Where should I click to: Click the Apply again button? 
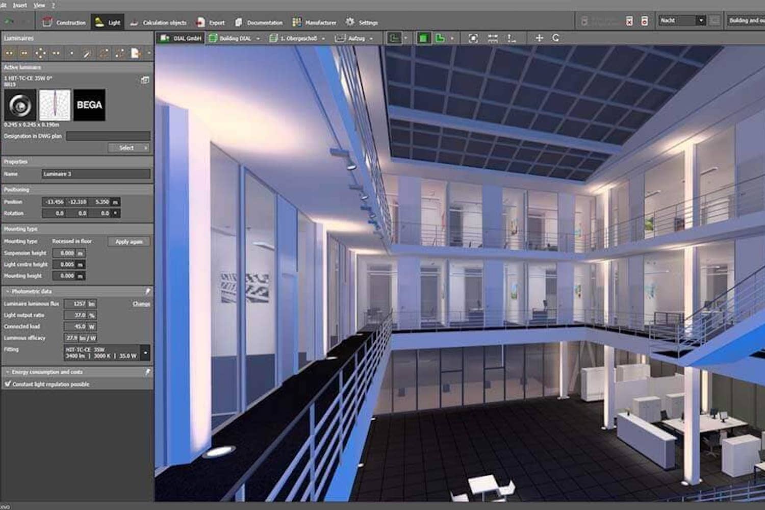pos(129,242)
